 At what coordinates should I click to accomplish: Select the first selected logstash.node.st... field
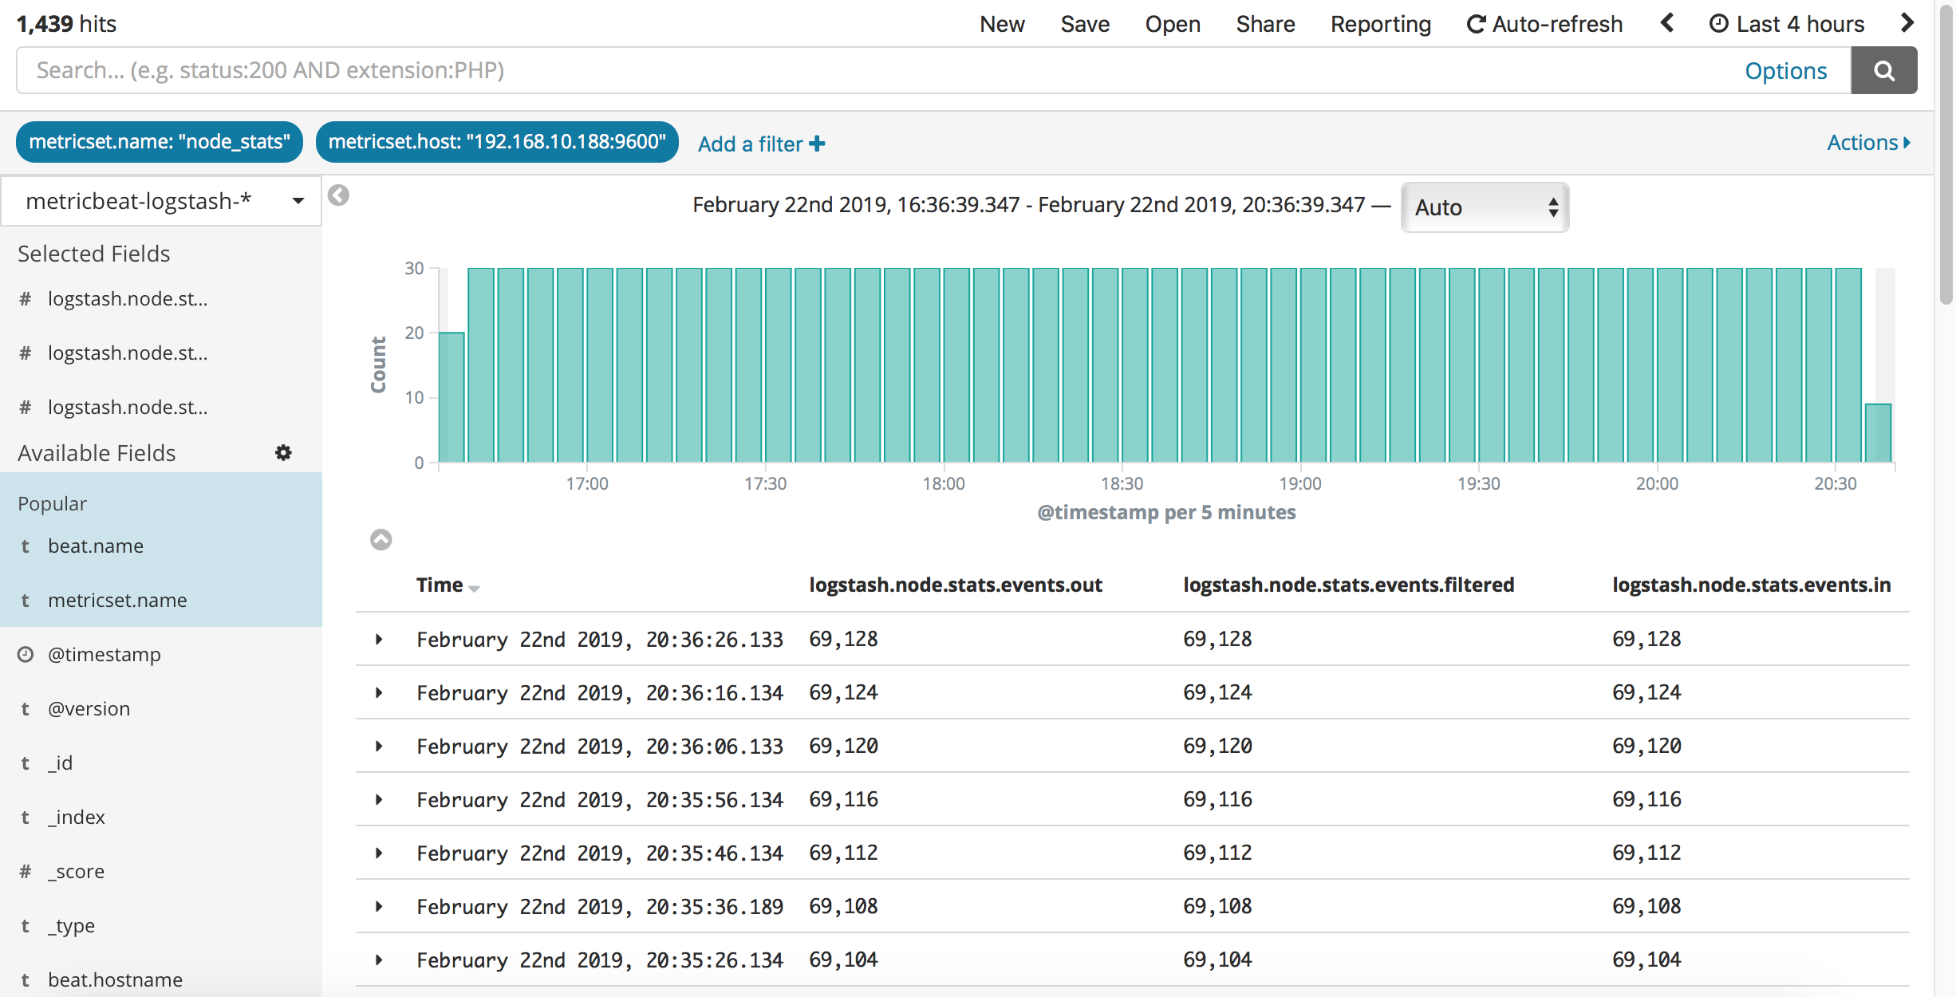click(x=128, y=299)
